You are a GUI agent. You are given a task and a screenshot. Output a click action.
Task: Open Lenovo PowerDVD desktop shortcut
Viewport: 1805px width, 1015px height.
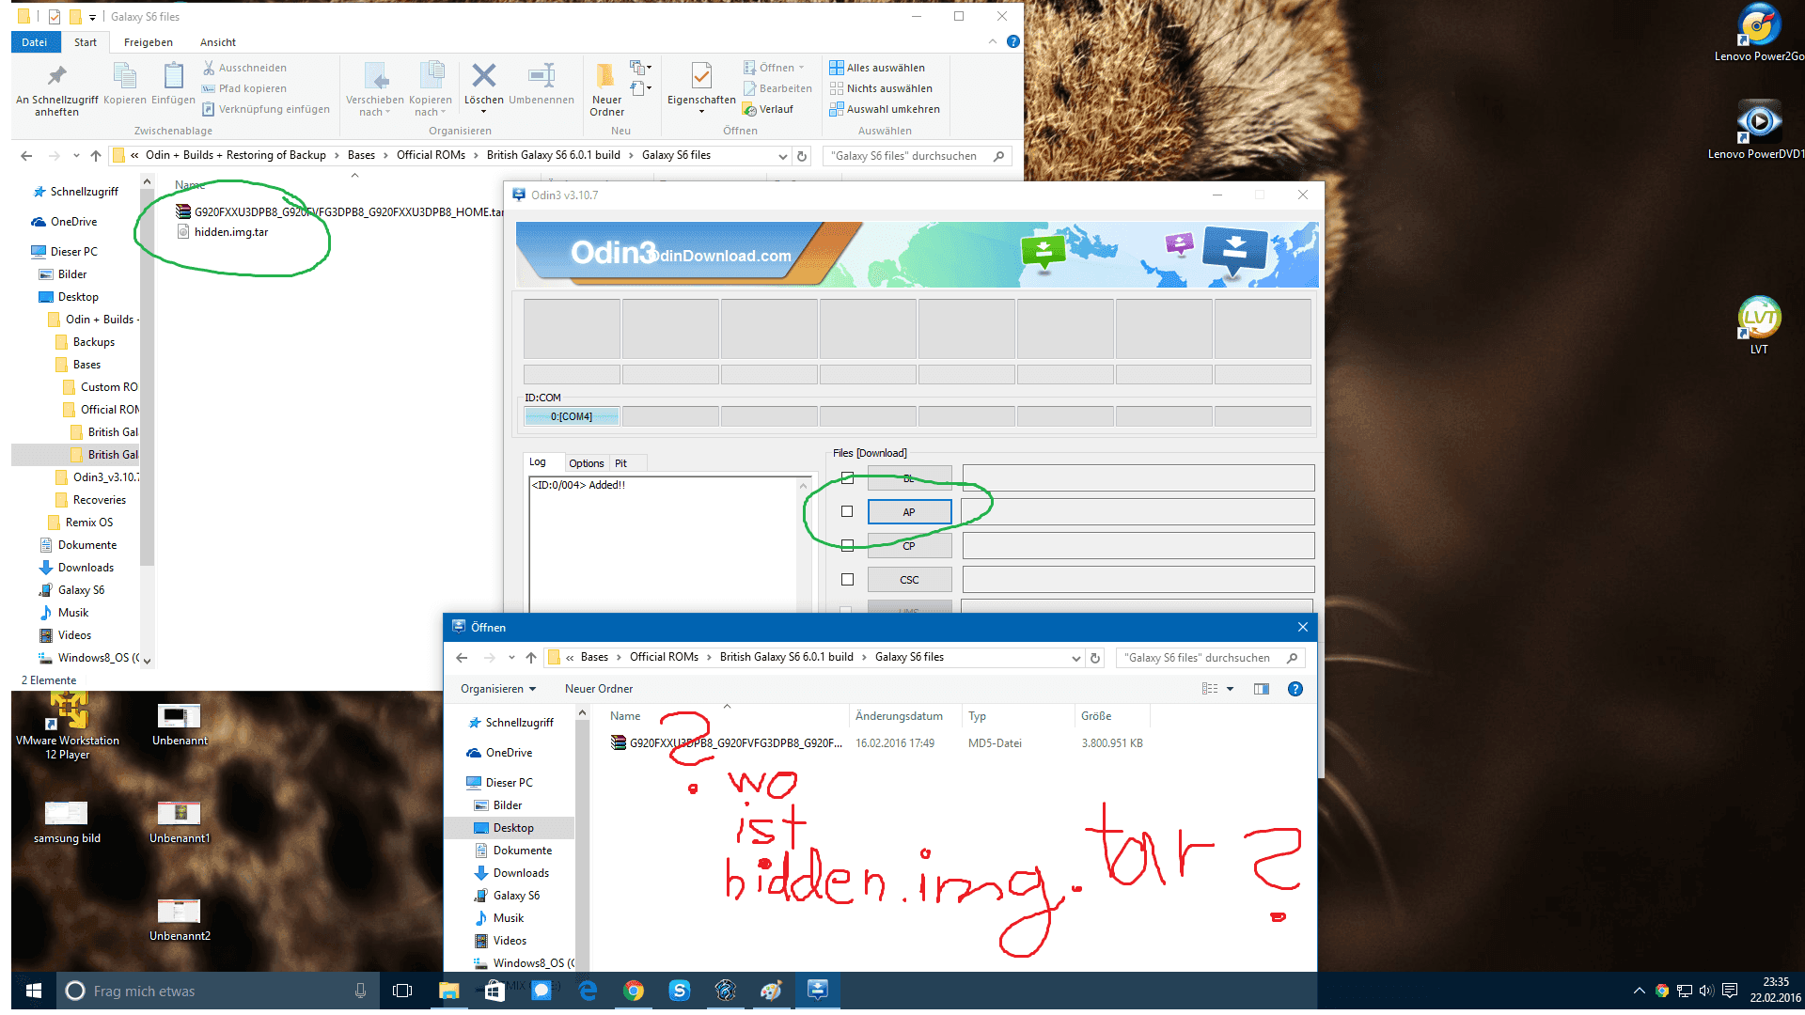point(1758,130)
